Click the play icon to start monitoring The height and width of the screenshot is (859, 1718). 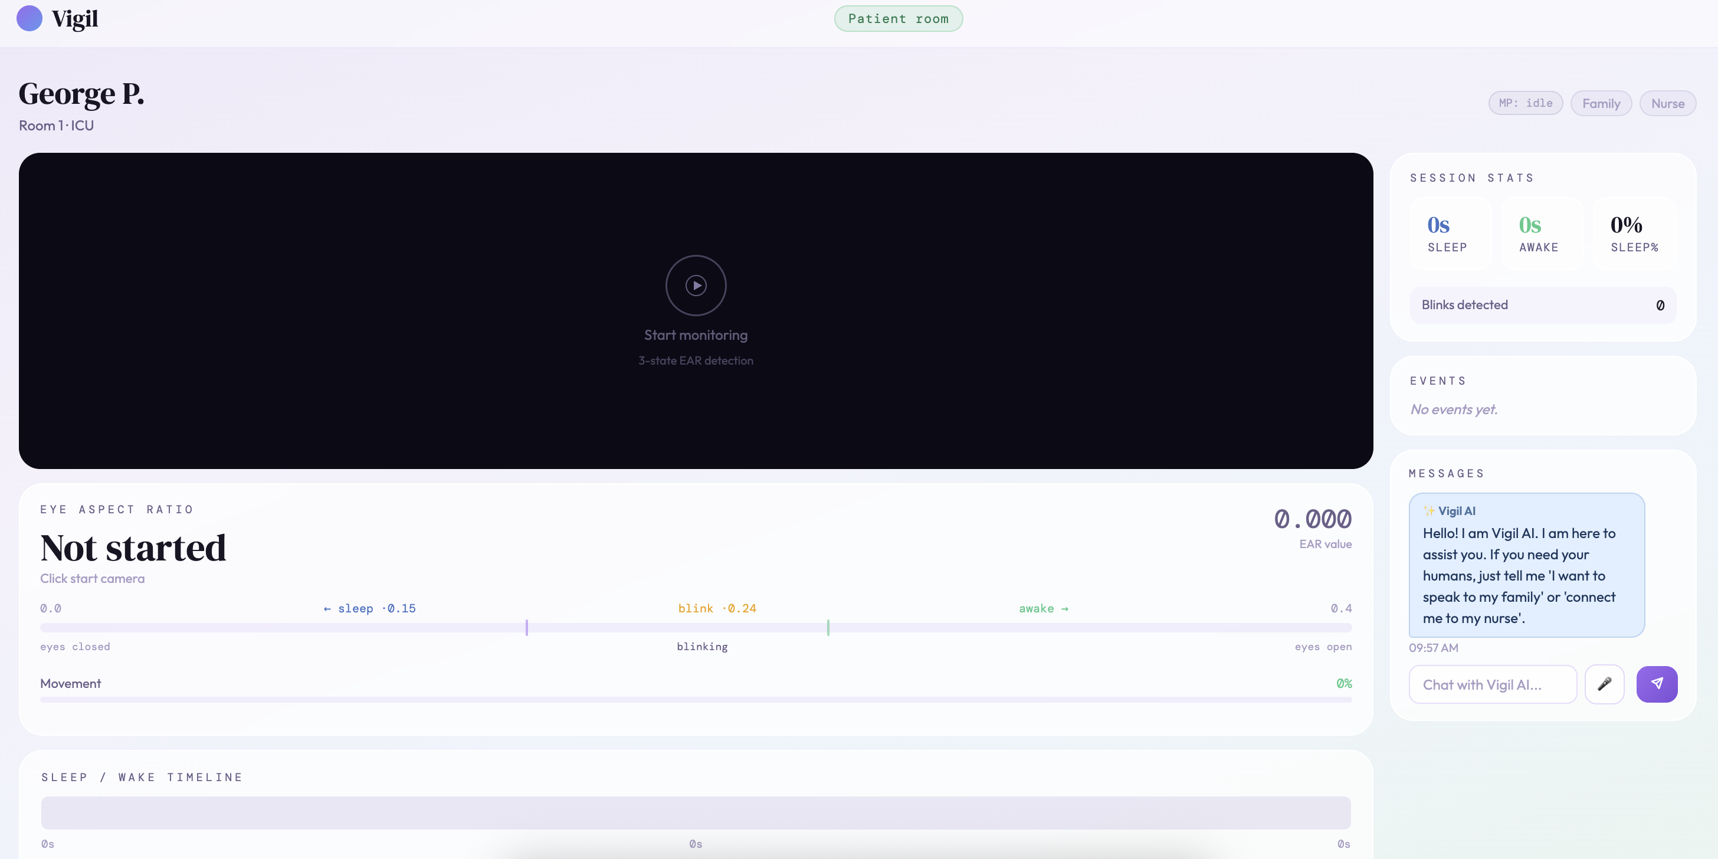coord(696,286)
